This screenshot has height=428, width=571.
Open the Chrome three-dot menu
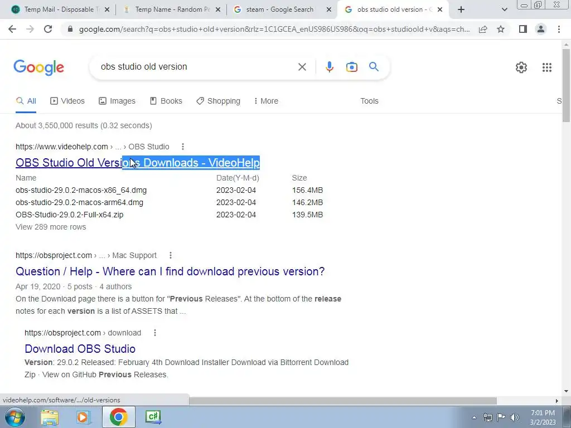pyautogui.click(x=559, y=29)
